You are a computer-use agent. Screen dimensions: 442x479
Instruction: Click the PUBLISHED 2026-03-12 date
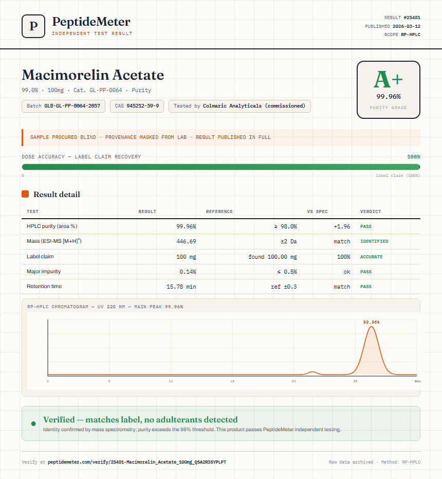tap(393, 26)
